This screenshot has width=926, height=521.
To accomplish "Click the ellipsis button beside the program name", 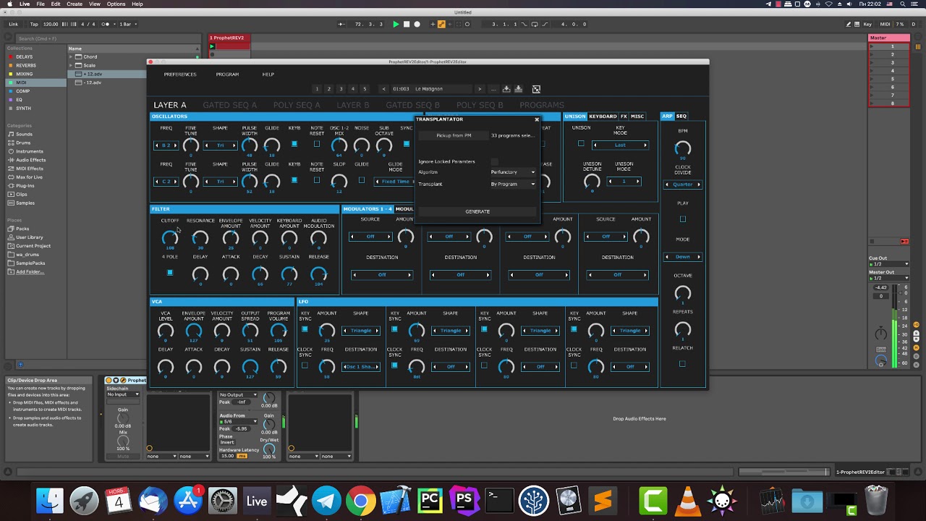I will tap(493, 89).
